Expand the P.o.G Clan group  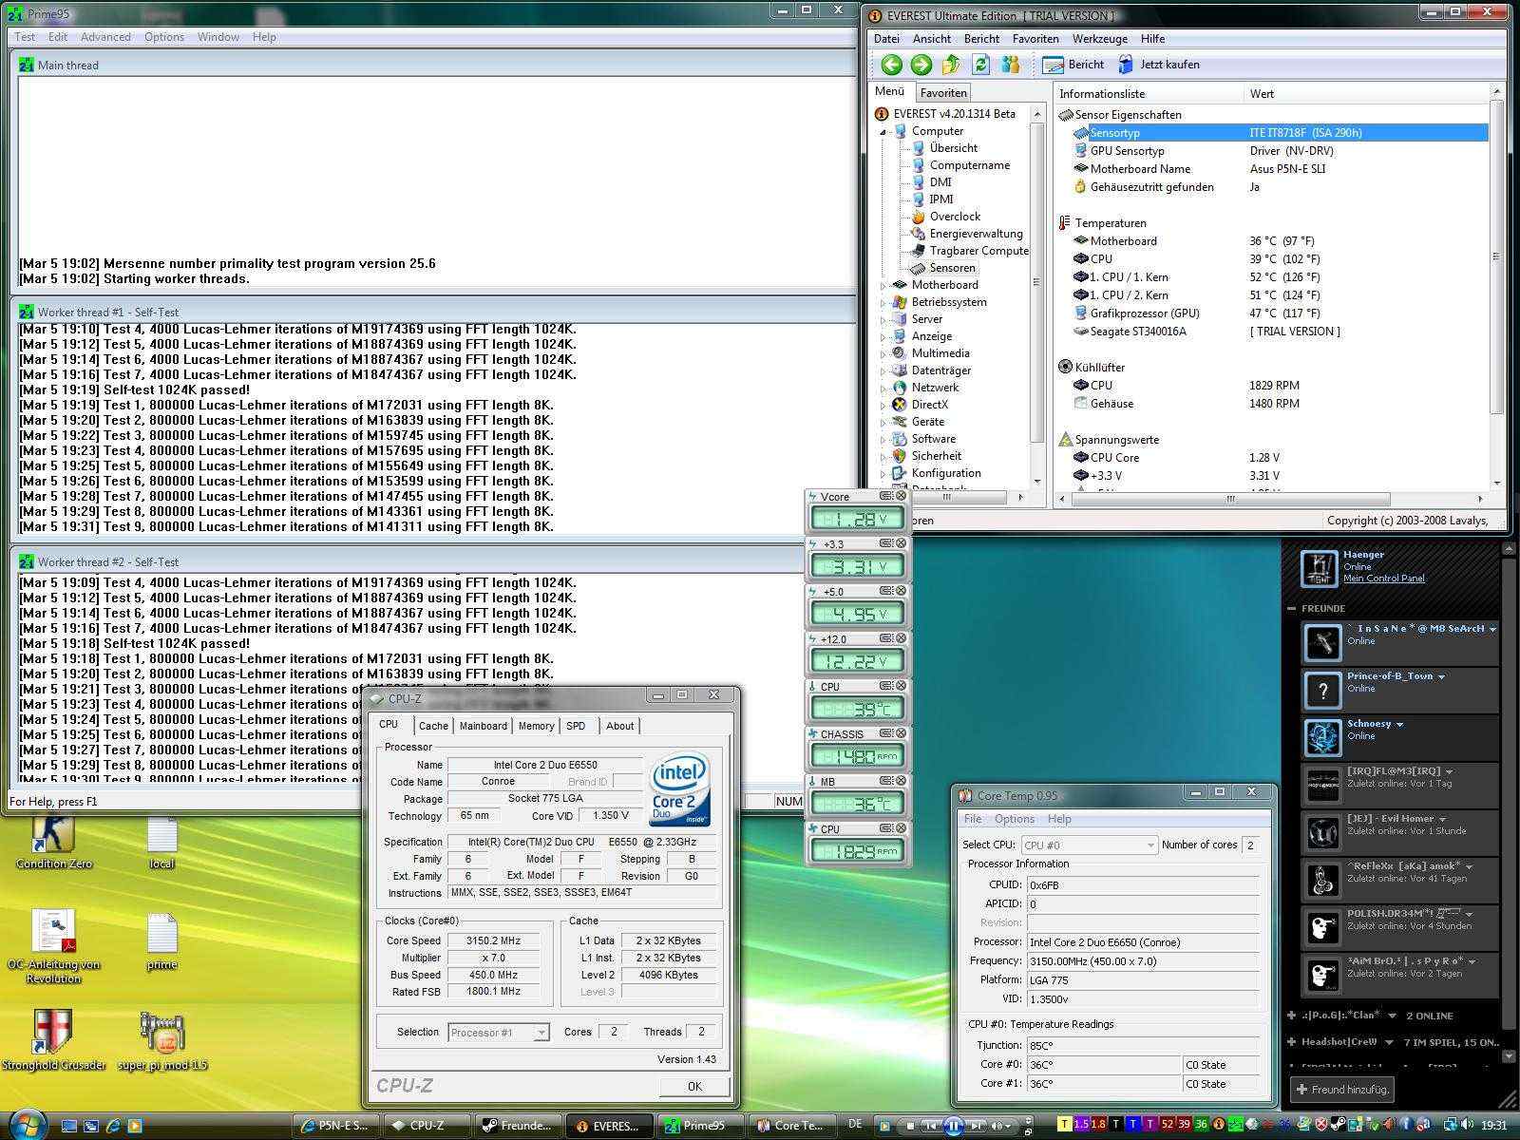tap(1292, 1016)
